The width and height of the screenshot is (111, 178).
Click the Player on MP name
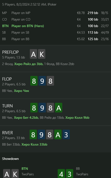click(21, 13)
